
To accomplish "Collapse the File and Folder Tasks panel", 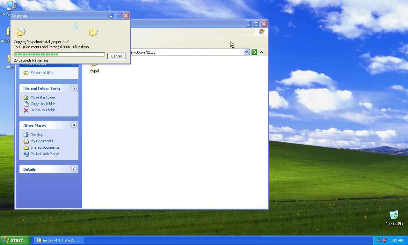I will tap(74, 88).
